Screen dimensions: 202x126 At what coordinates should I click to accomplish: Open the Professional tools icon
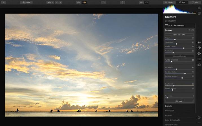[x=199, y=59]
